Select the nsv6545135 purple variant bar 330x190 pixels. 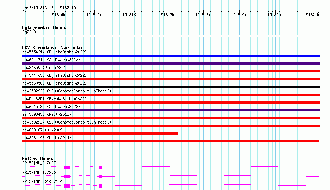tap(171, 110)
